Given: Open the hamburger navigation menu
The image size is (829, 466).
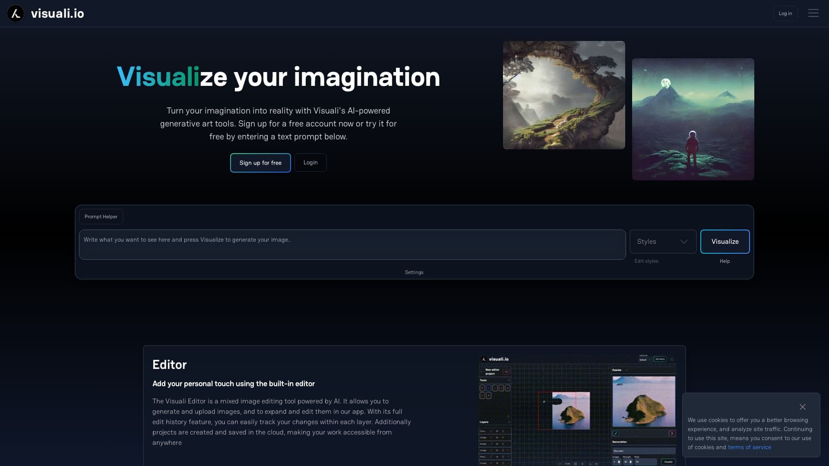Looking at the screenshot, I should coord(813,13).
